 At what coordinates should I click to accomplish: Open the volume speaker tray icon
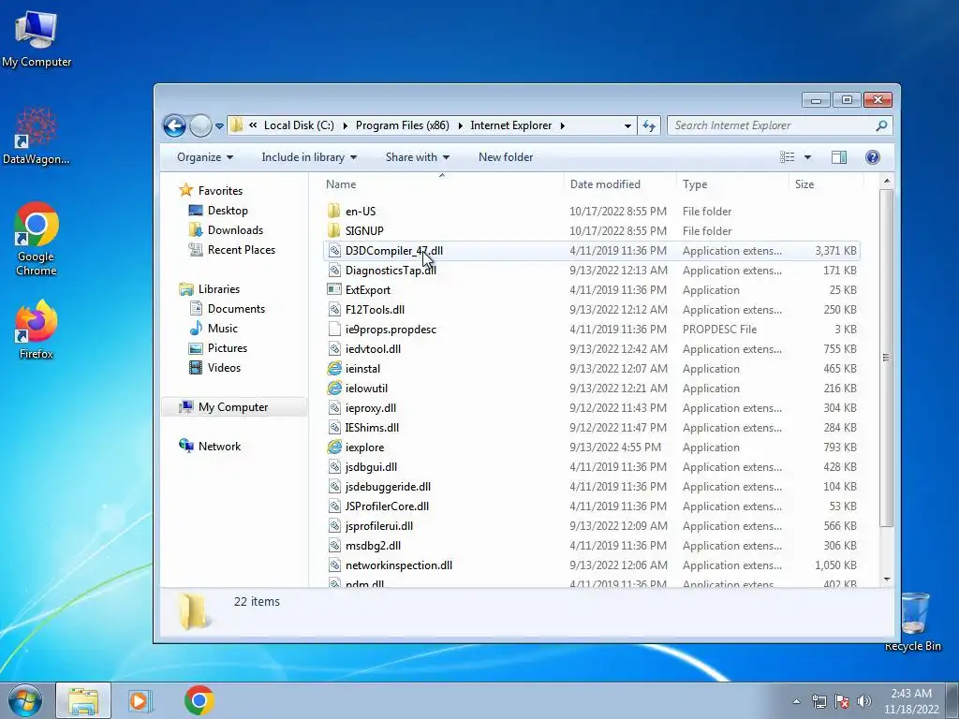pos(863,701)
